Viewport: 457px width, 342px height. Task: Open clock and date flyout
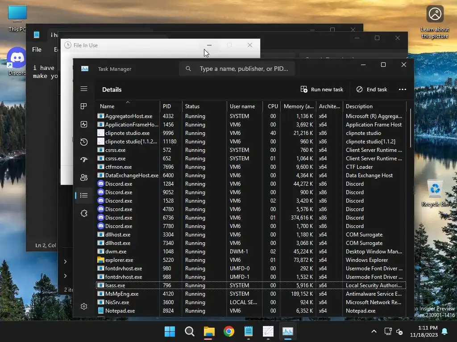click(424, 331)
